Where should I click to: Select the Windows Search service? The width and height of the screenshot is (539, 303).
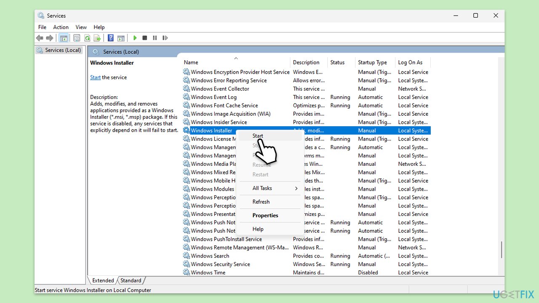point(306,256)
